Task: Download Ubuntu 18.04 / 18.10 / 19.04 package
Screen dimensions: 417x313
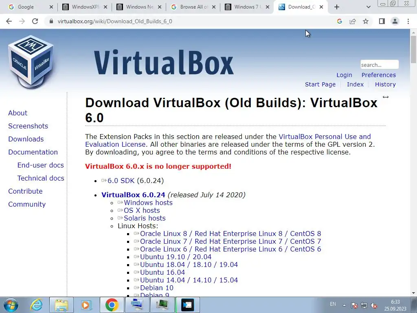Action: point(189,265)
